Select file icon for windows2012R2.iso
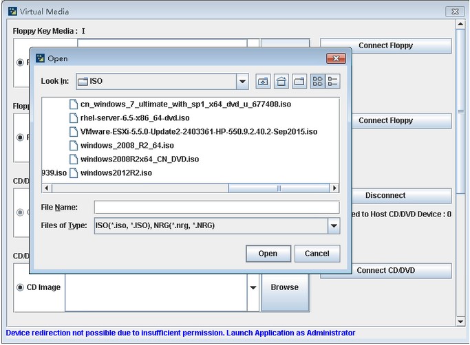Screen dimensions: 470x345 pos(74,173)
